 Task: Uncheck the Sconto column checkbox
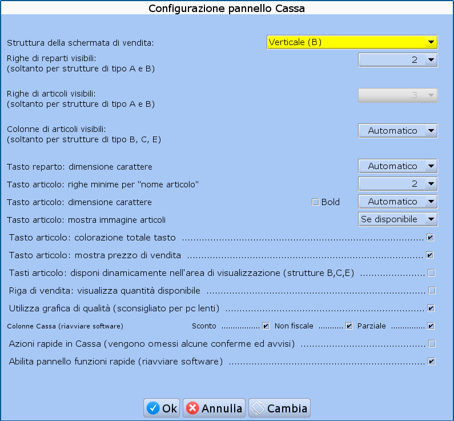(266, 326)
